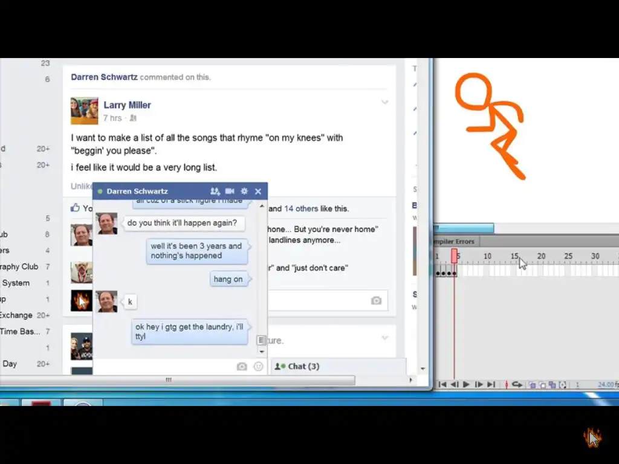Step forward one frame in Flash
This screenshot has height=464, width=619.
[x=479, y=384]
